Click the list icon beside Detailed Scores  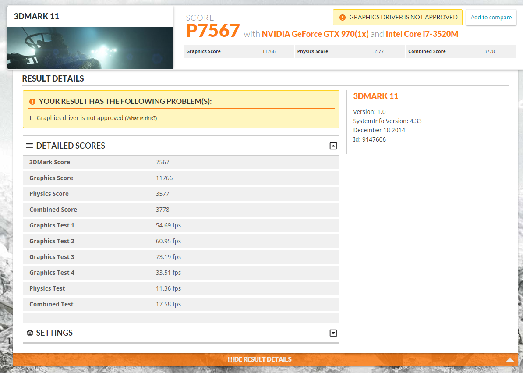click(29, 146)
